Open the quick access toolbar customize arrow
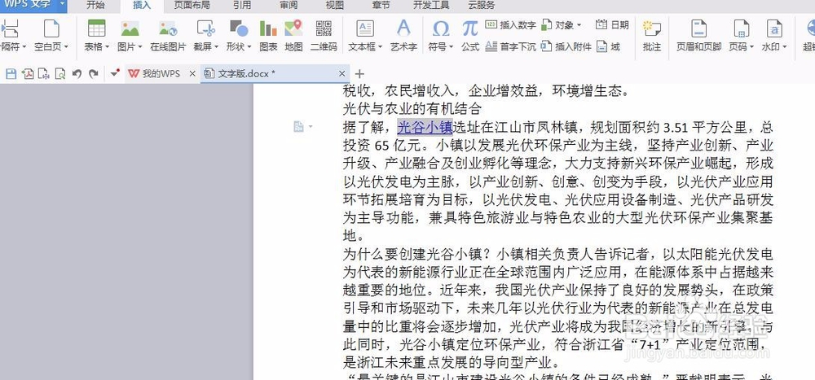This screenshot has height=380, width=815. (x=115, y=74)
